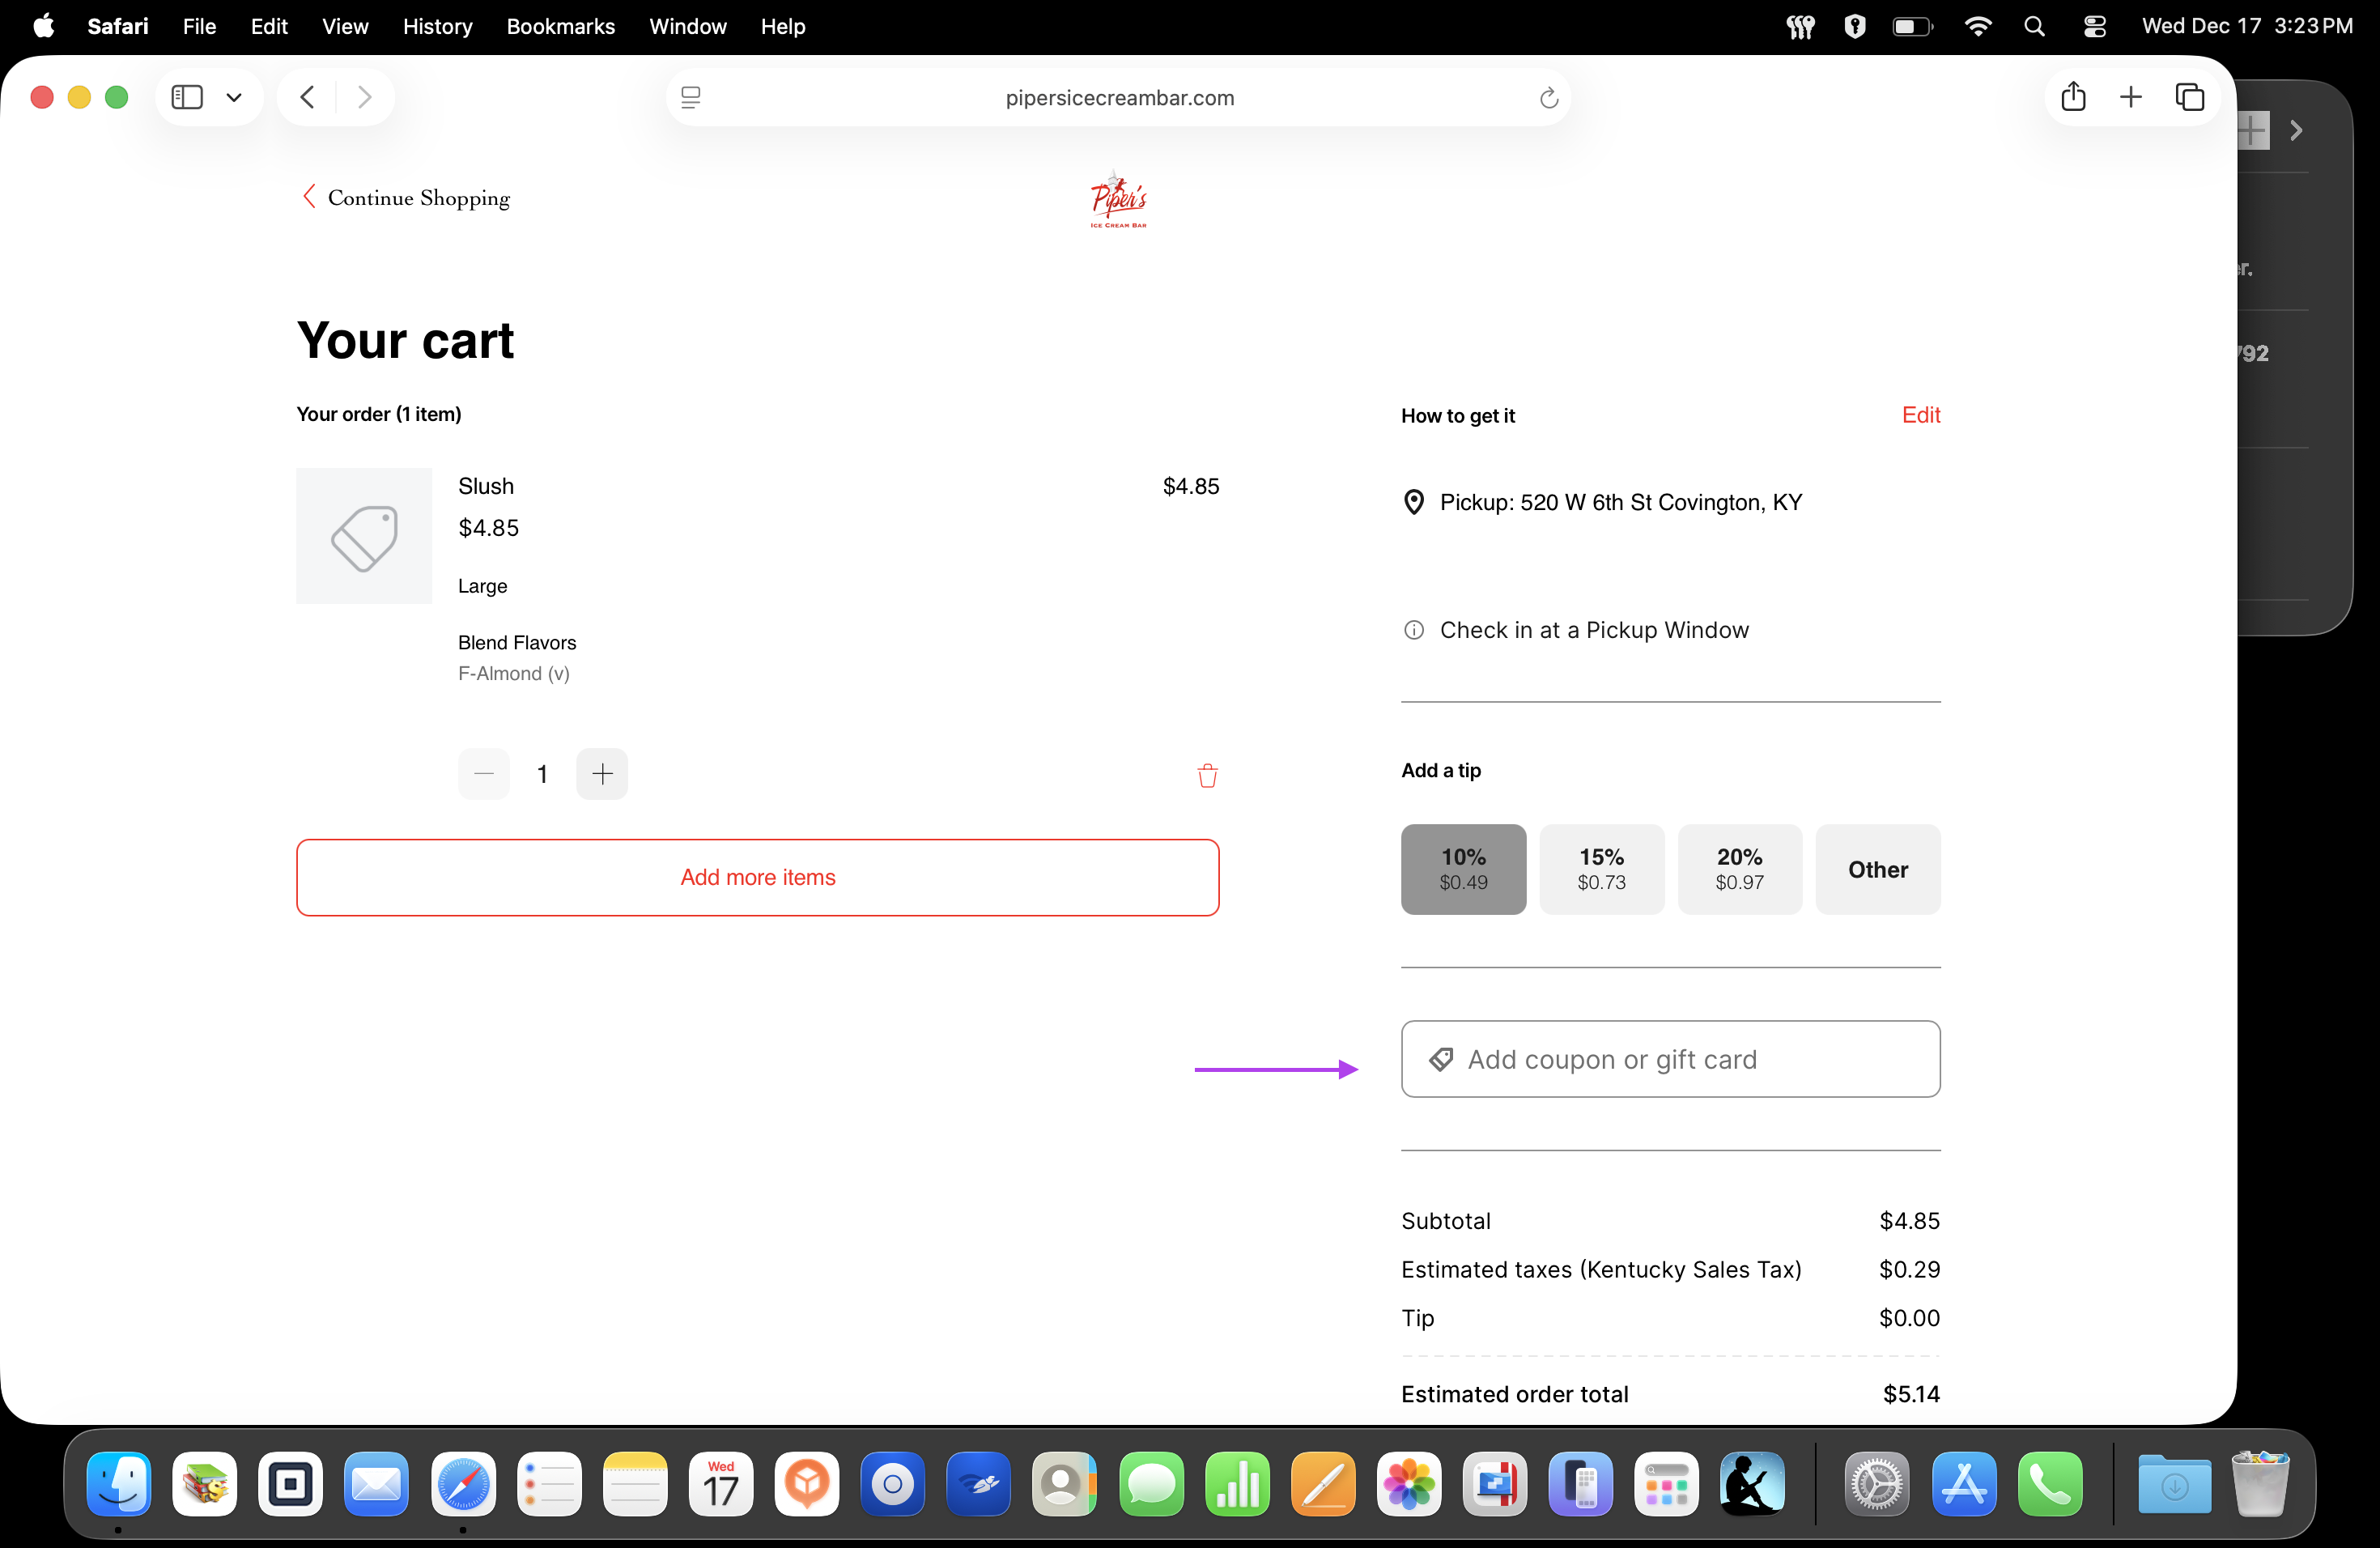
Task: Click the Continue Shopping link
Action: tap(406, 197)
